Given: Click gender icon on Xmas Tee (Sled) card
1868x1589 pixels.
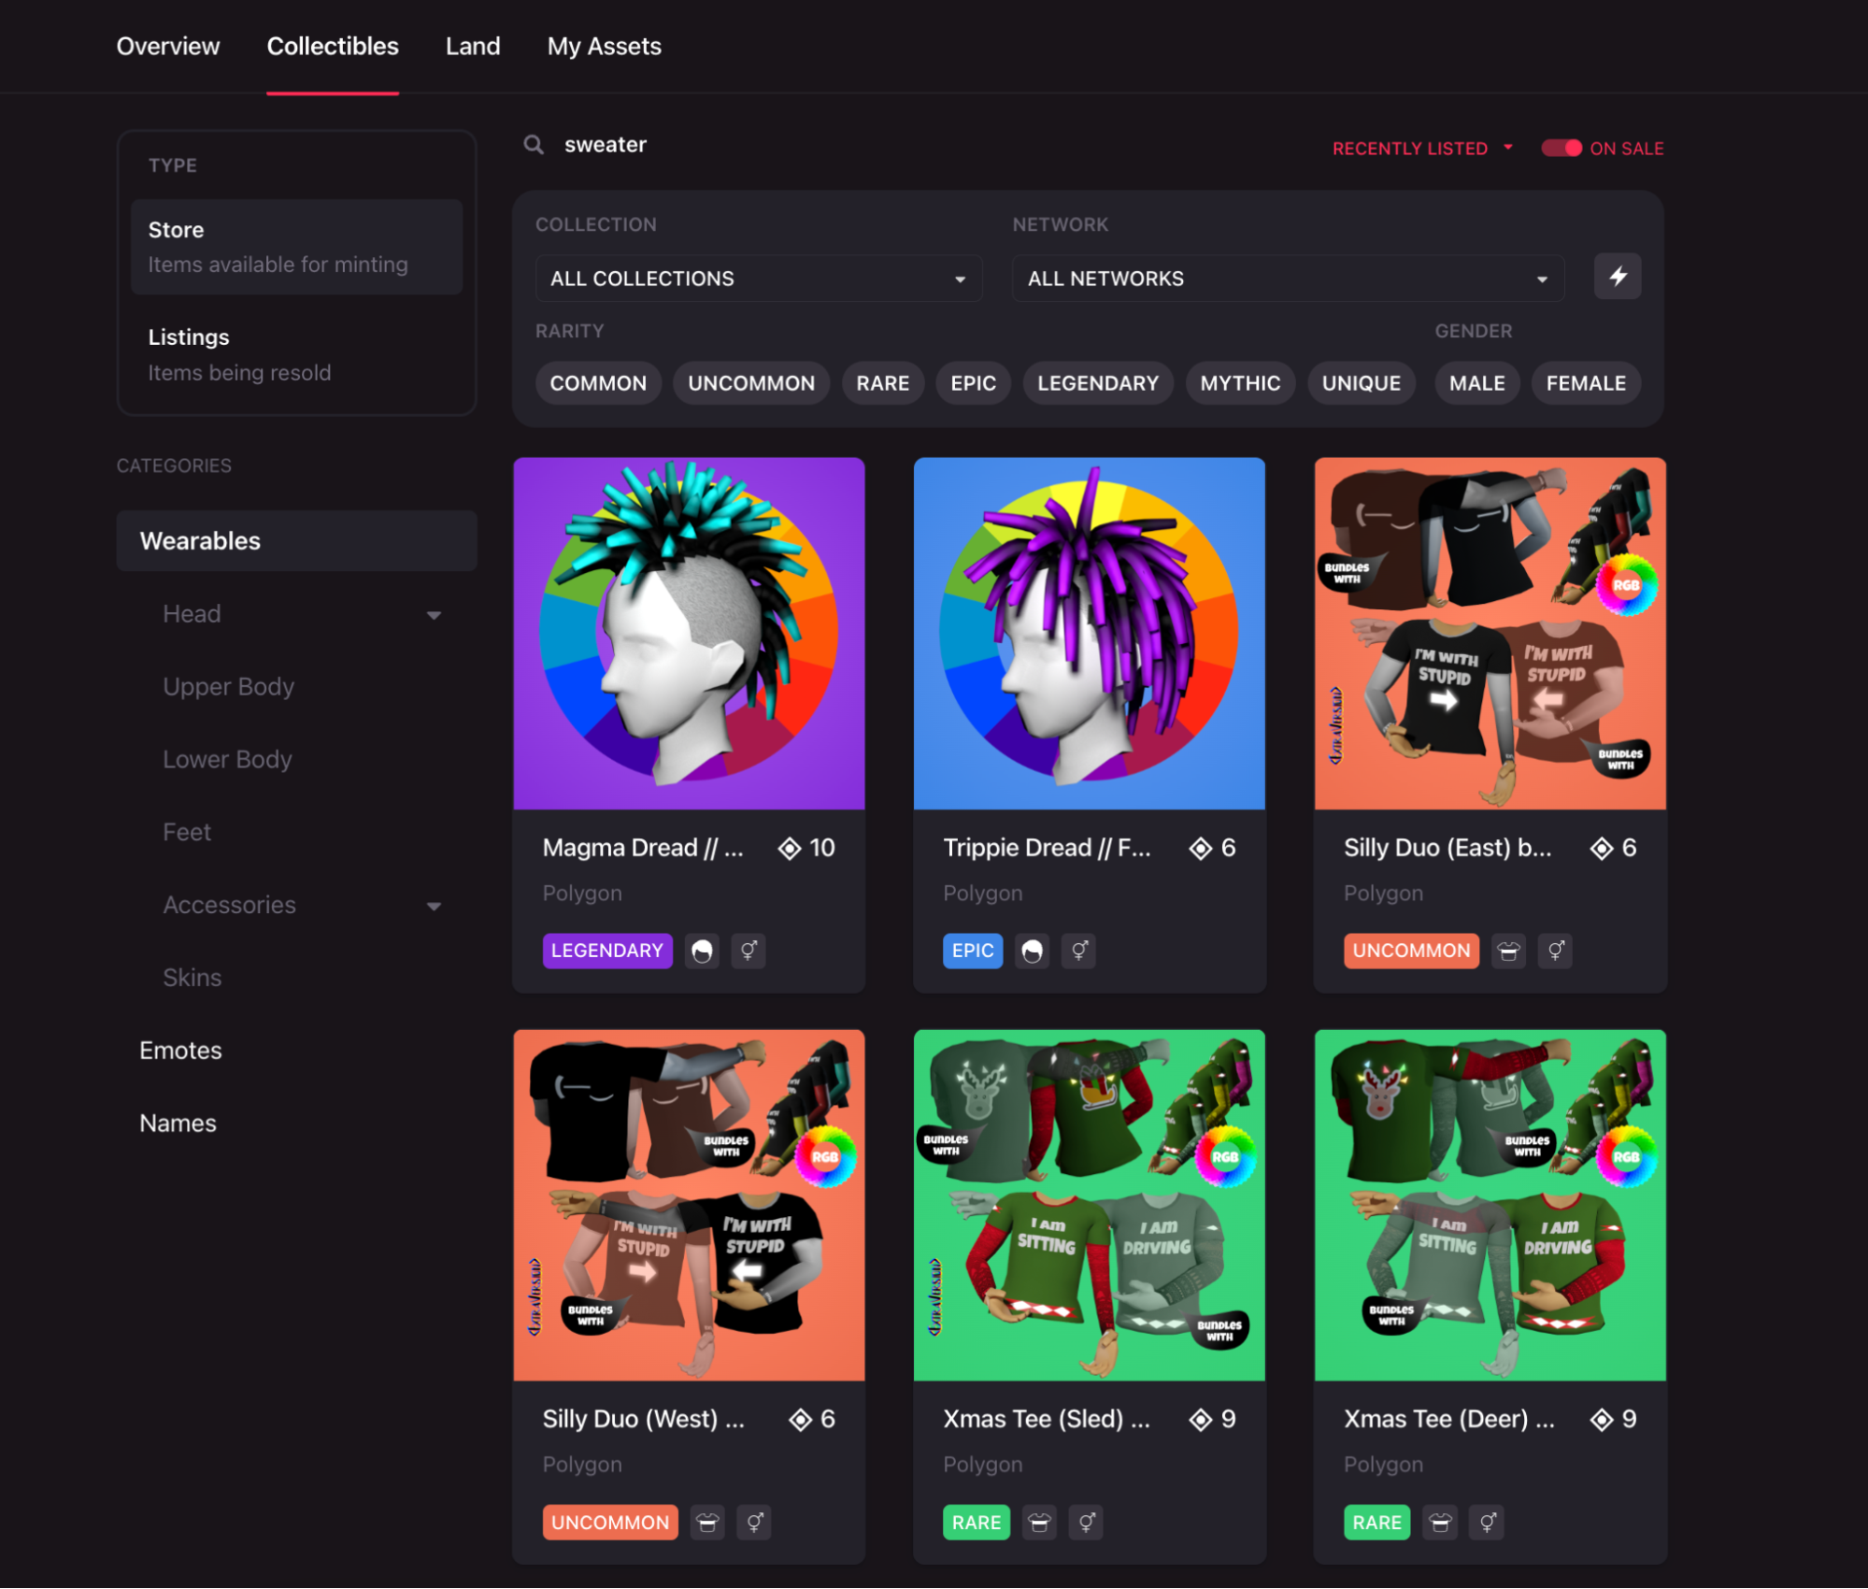Looking at the screenshot, I should (1086, 1523).
